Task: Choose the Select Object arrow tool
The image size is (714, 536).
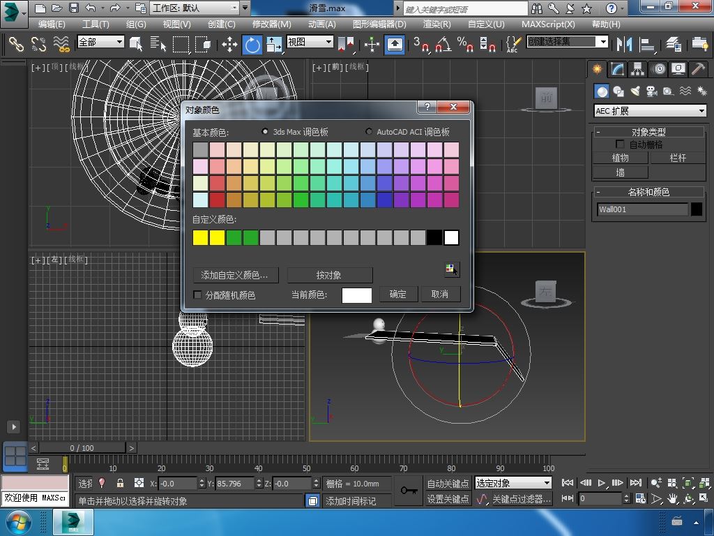Action: click(136, 44)
